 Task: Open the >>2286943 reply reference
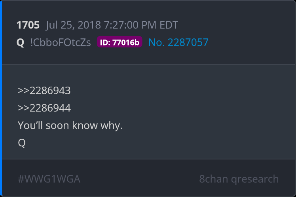coord(44,91)
